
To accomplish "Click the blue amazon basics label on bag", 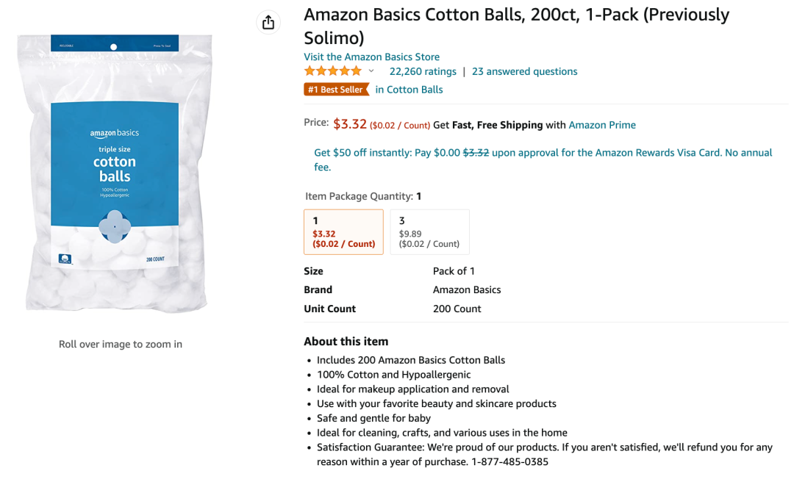I will tap(115, 163).
